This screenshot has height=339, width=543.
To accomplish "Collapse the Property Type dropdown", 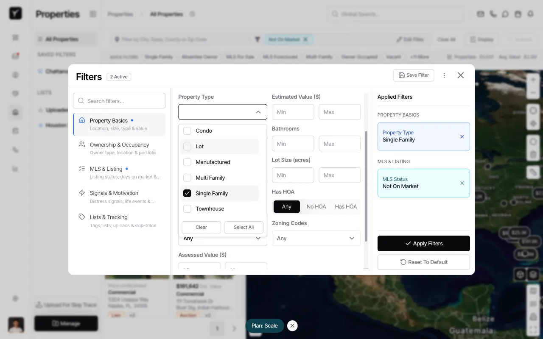I will pyautogui.click(x=258, y=112).
